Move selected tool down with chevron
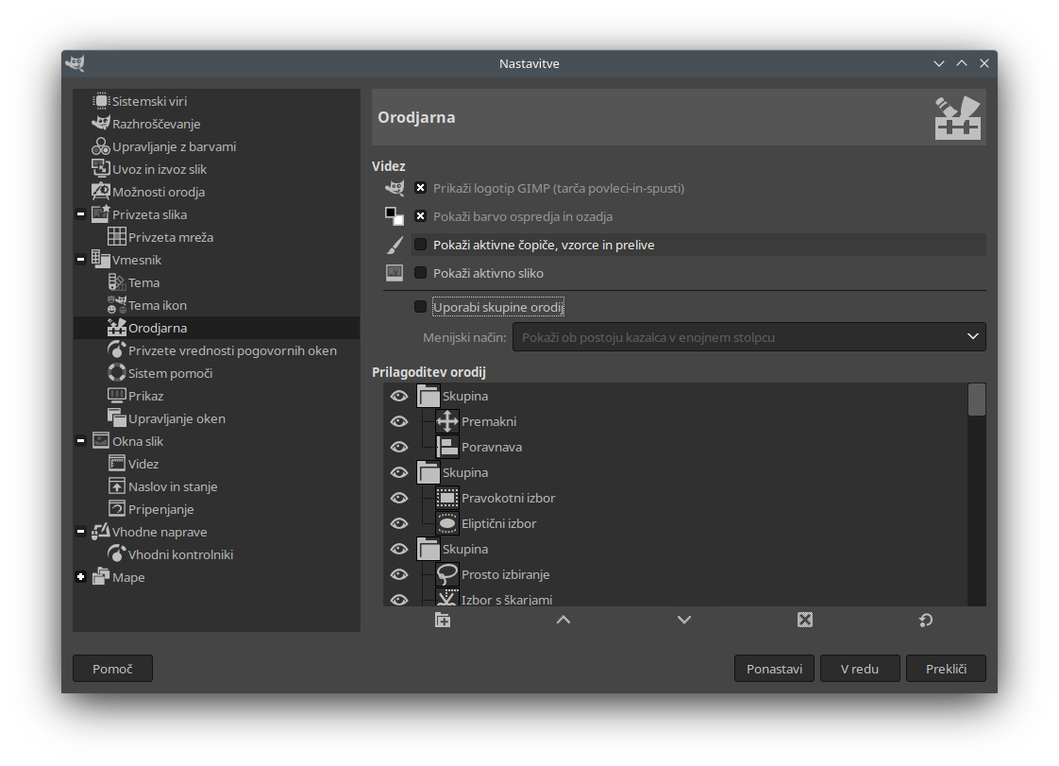This screenshot has width=1059, height=766. 684,620
